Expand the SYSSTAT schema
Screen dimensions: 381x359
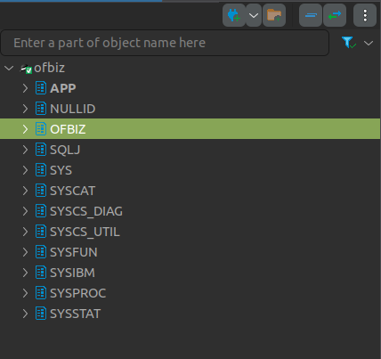pos(25,314)
